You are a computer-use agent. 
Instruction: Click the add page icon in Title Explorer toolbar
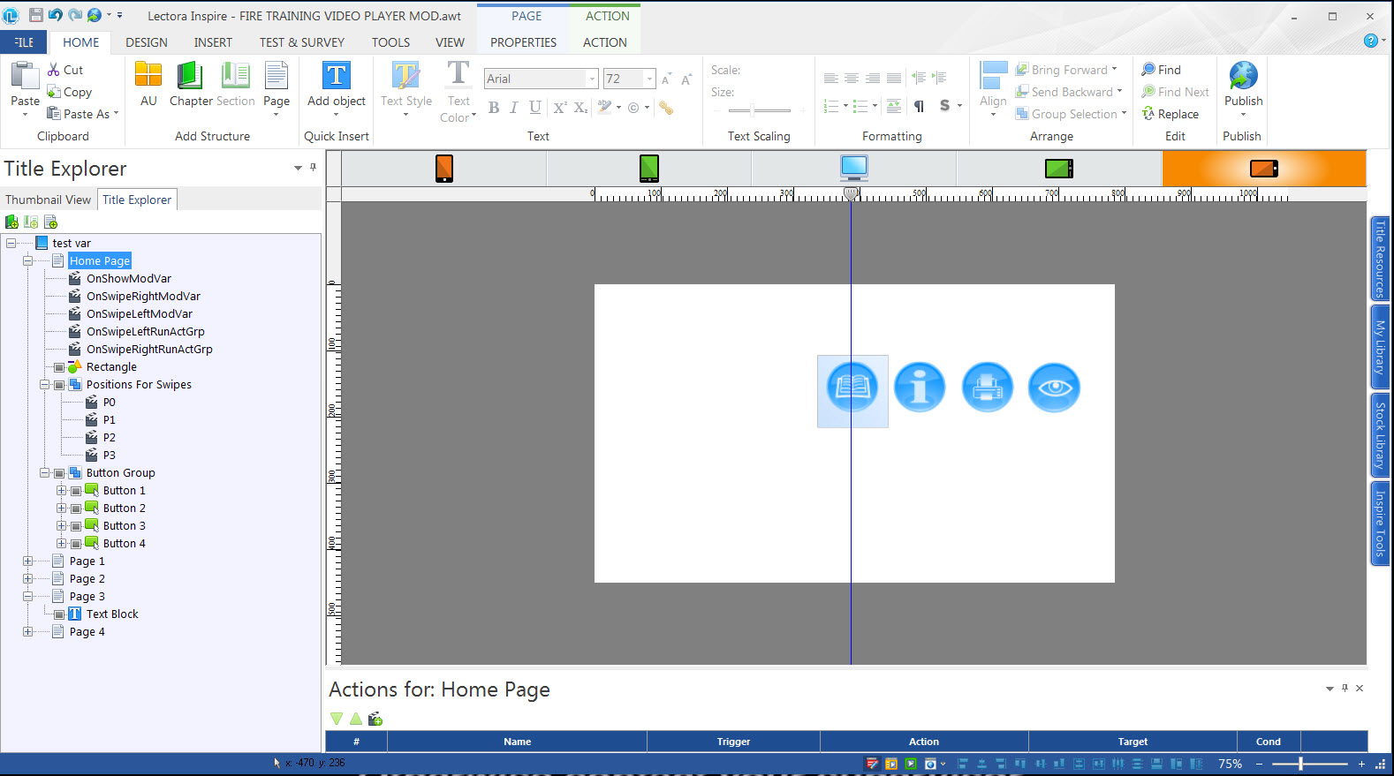point(50,222)
